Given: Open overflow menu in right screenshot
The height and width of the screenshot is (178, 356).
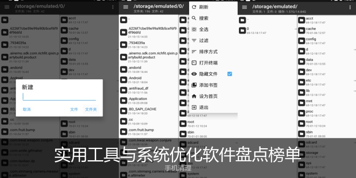Looking at the screenshot, I should tap(350, 7).
